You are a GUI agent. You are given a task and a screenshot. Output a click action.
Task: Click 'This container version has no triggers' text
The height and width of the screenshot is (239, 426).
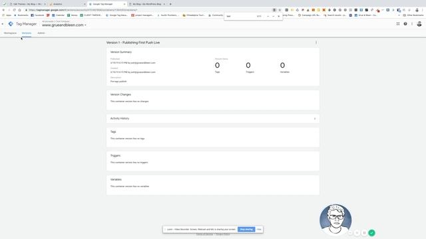[x=129, y=163]
